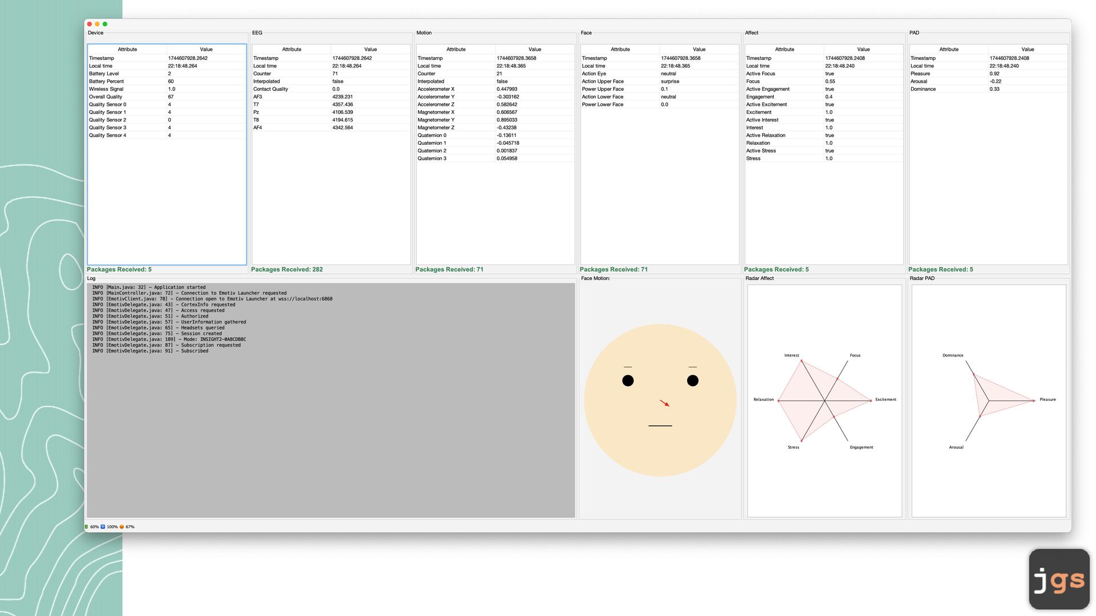Image resolution: width=1096 pixels, height=616 pixels.
Task: Click the Value column header in EEG table
Action: click(370, 49)
